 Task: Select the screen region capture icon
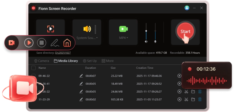point(50,29)
